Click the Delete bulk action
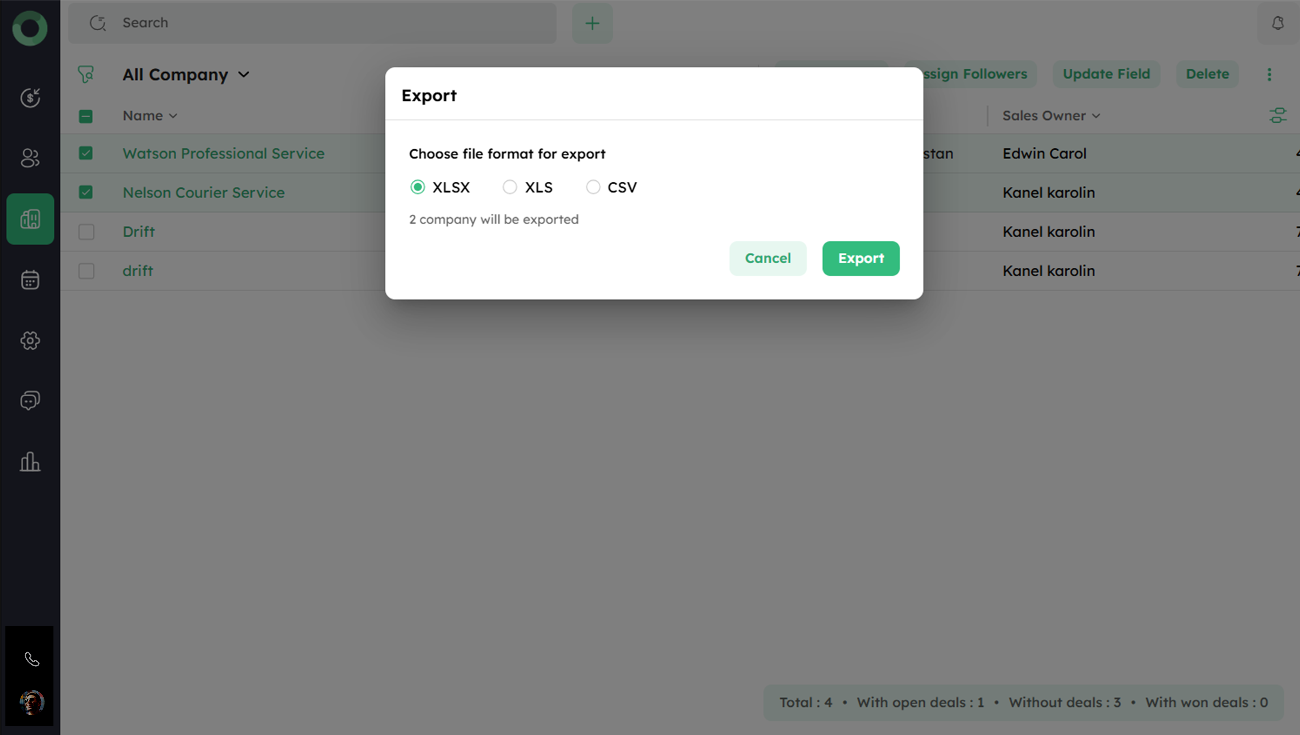 [1207, 74]
